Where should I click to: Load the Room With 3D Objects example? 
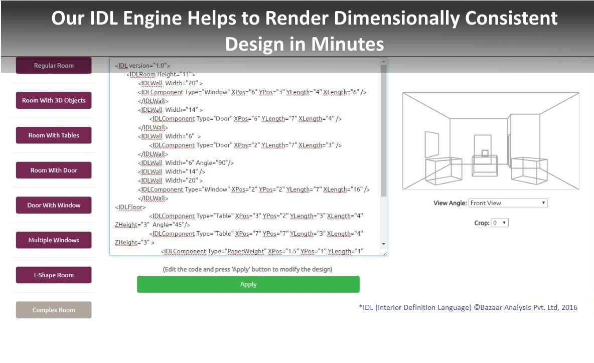[x=54, y=100]
